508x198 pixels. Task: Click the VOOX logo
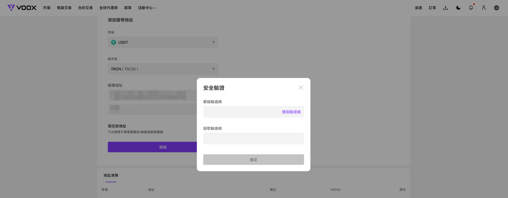(x=22, y=8)
